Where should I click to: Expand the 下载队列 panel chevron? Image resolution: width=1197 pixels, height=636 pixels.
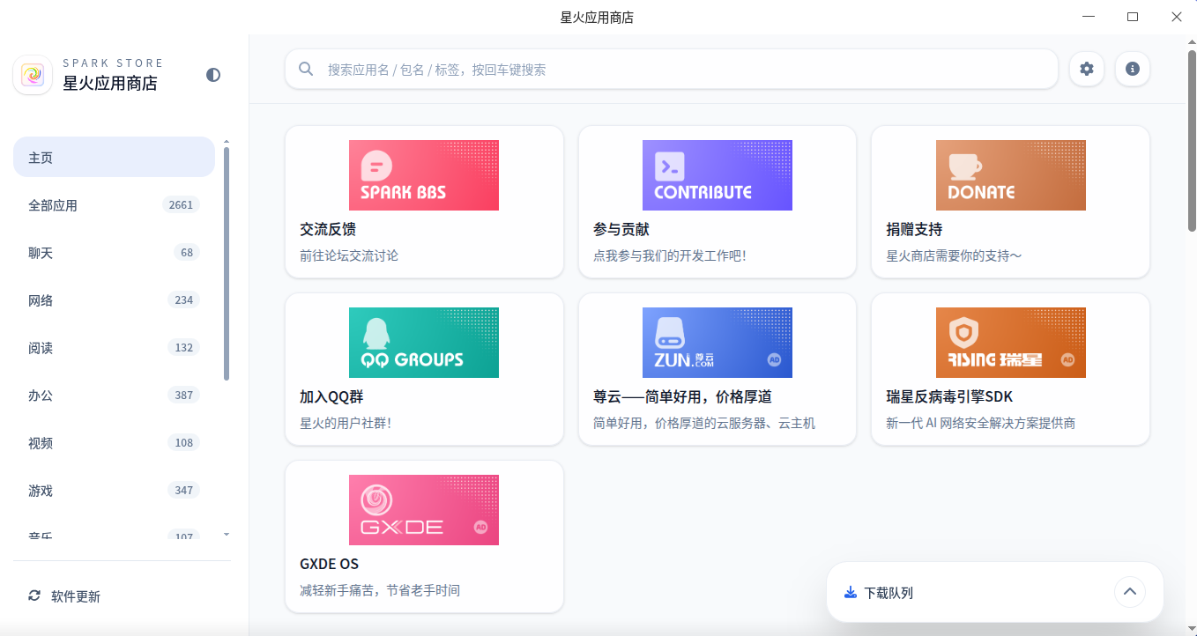coord(1130,592)
